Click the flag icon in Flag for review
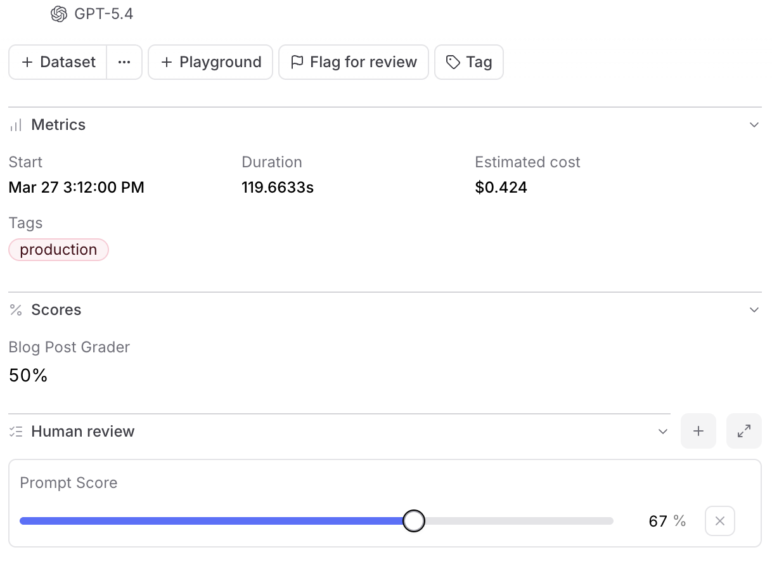 (x=297, y=61)
